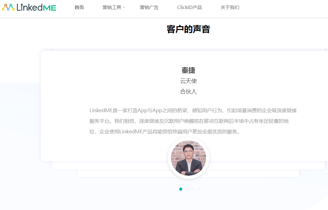Image resolution: width=328 pixels, height=210 pixels.
Task: Click the LinkedME logo
Action: pyautogui.click(x=29, y=7)
